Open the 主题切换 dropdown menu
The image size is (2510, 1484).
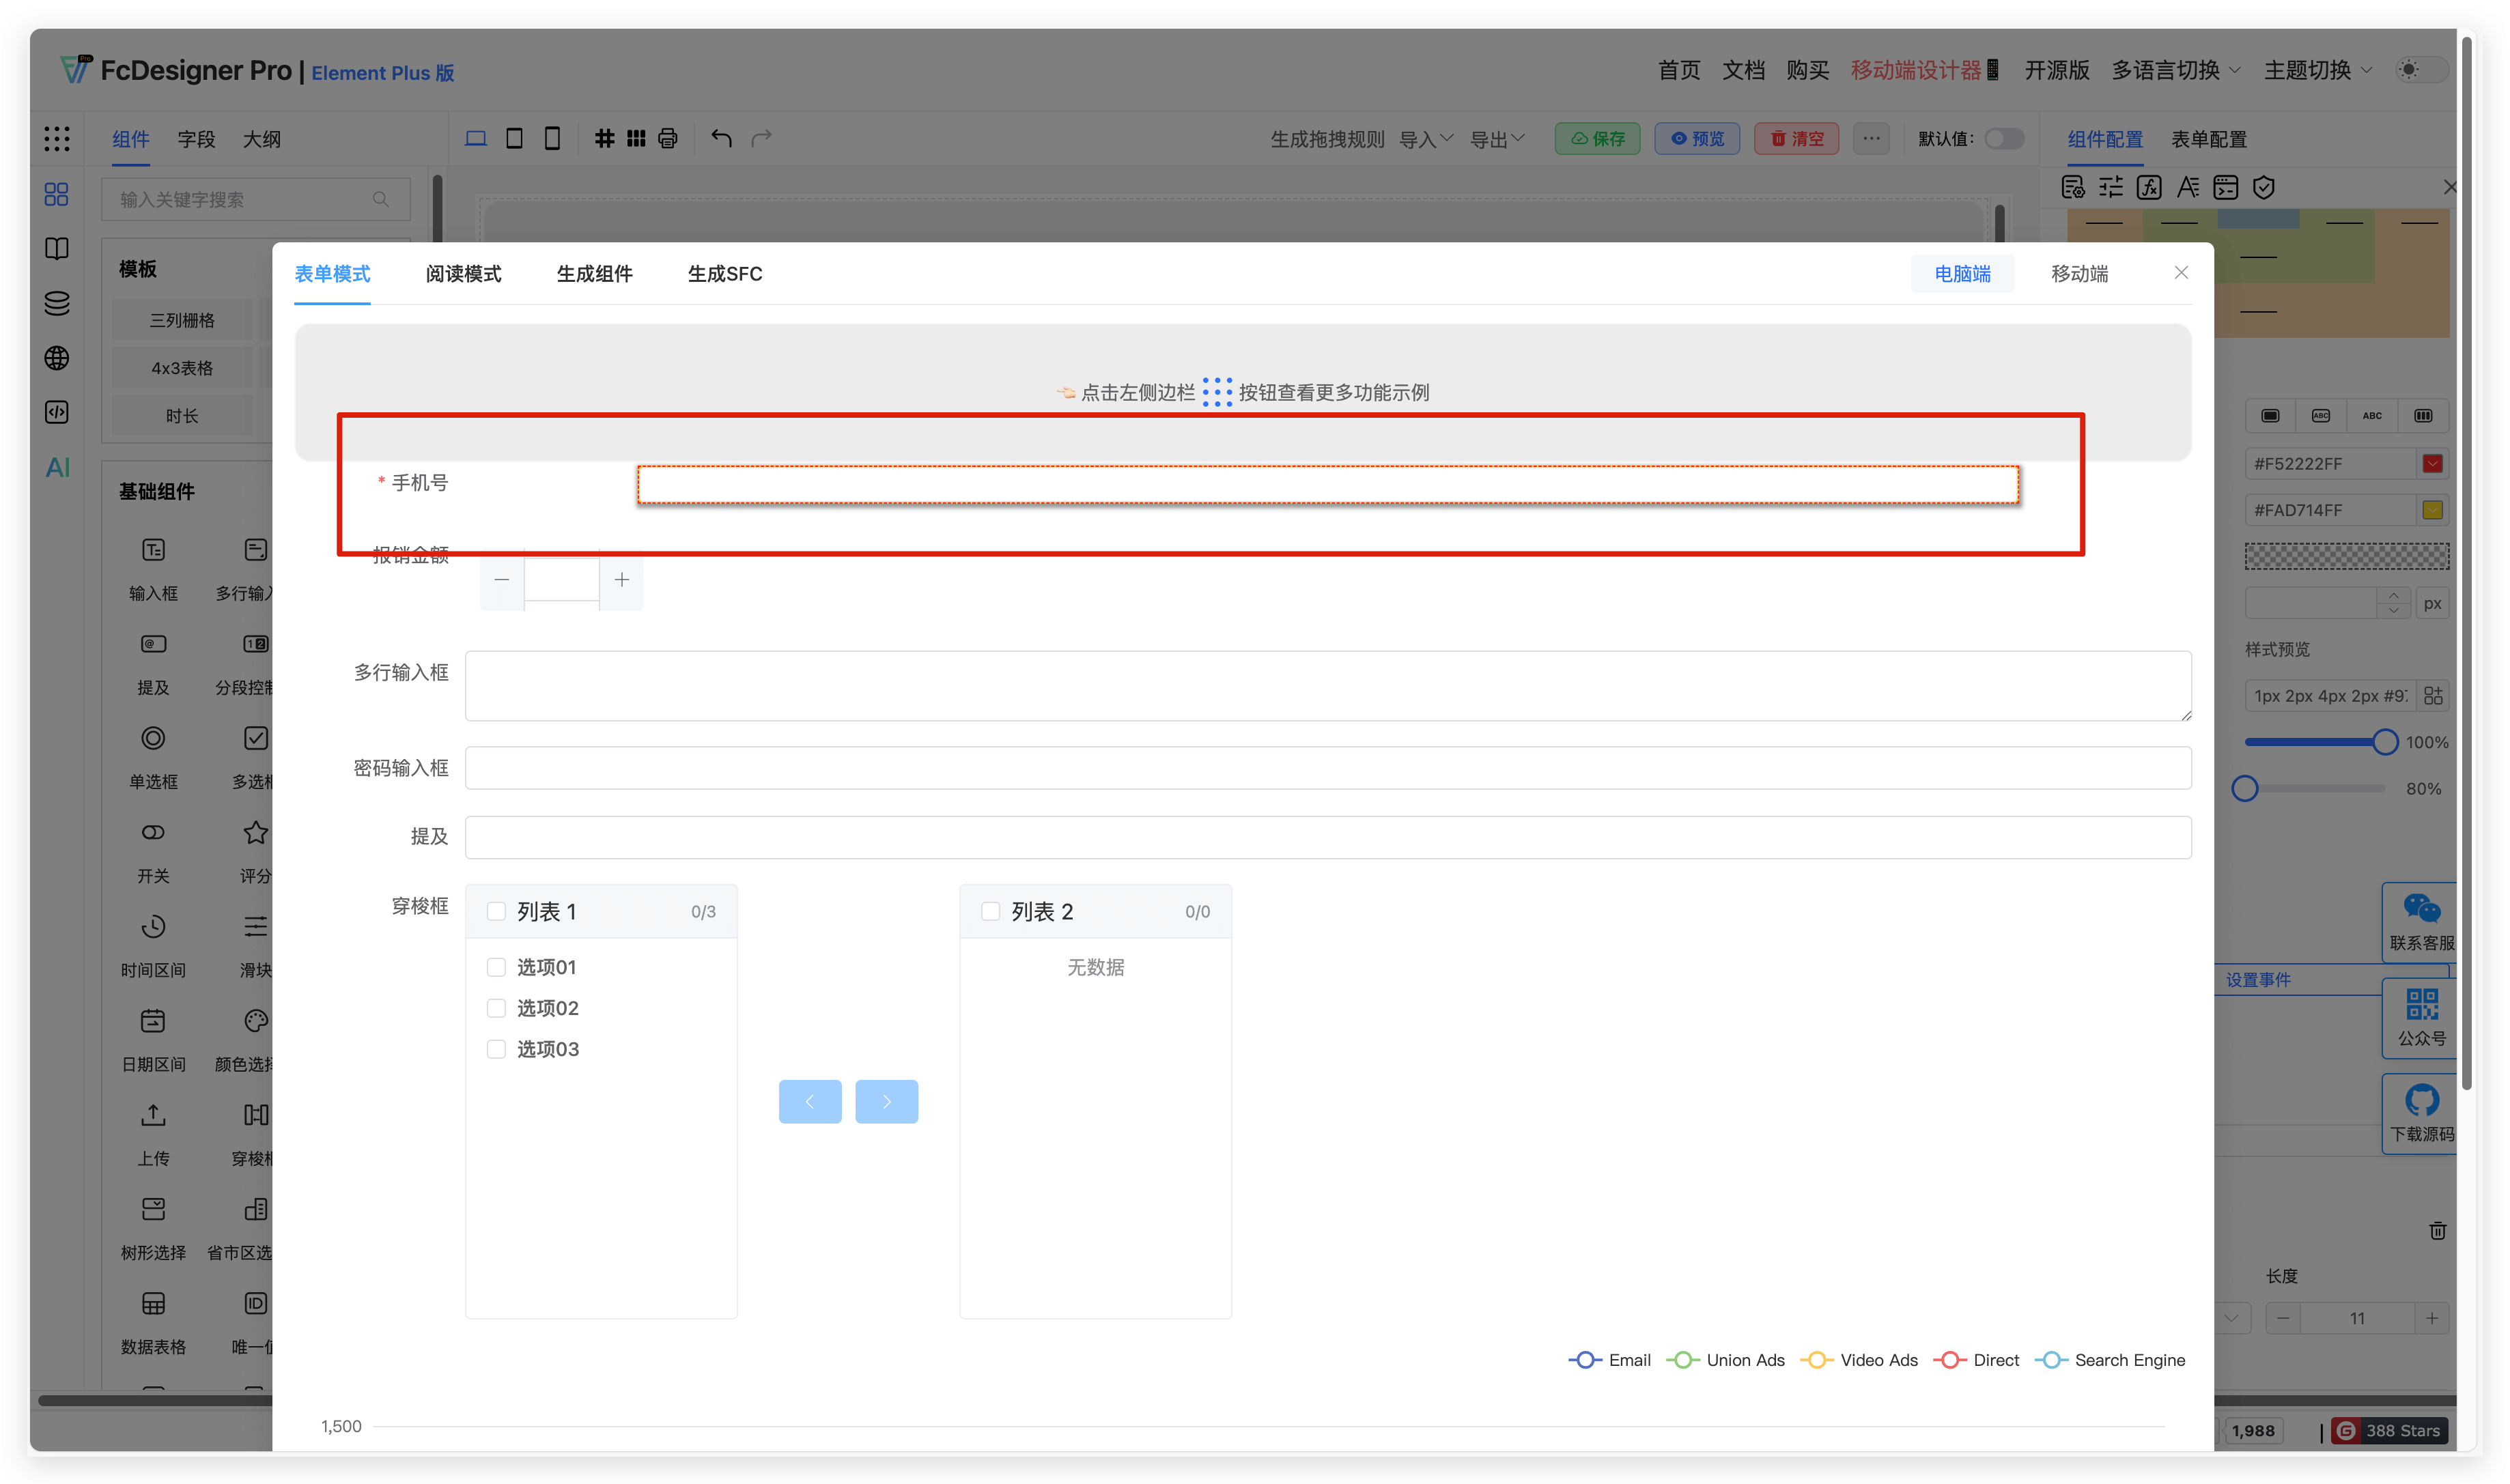coord(2317,70)
